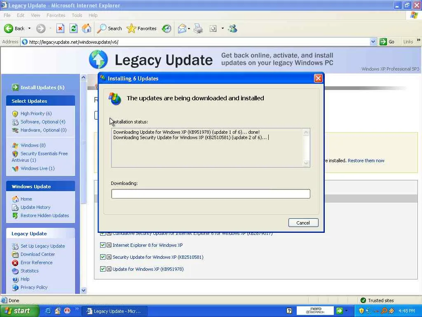Click the Print icon
The width and height of the screenshot is (422, 317).
tap(198, 28)
